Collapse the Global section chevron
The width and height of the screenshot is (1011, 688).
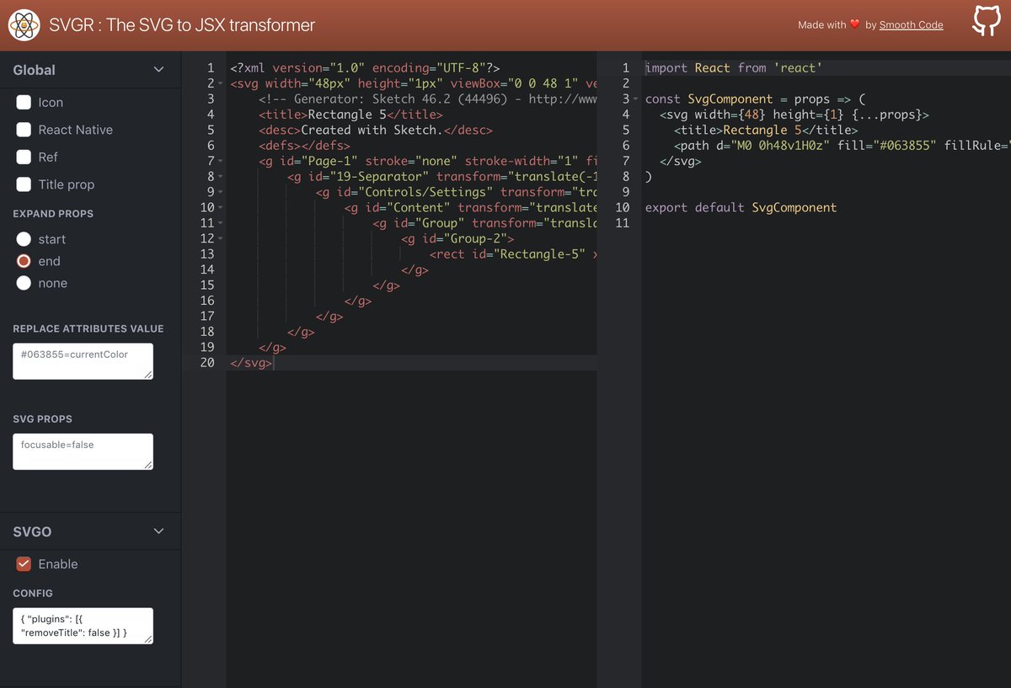[x=159, y=70]
